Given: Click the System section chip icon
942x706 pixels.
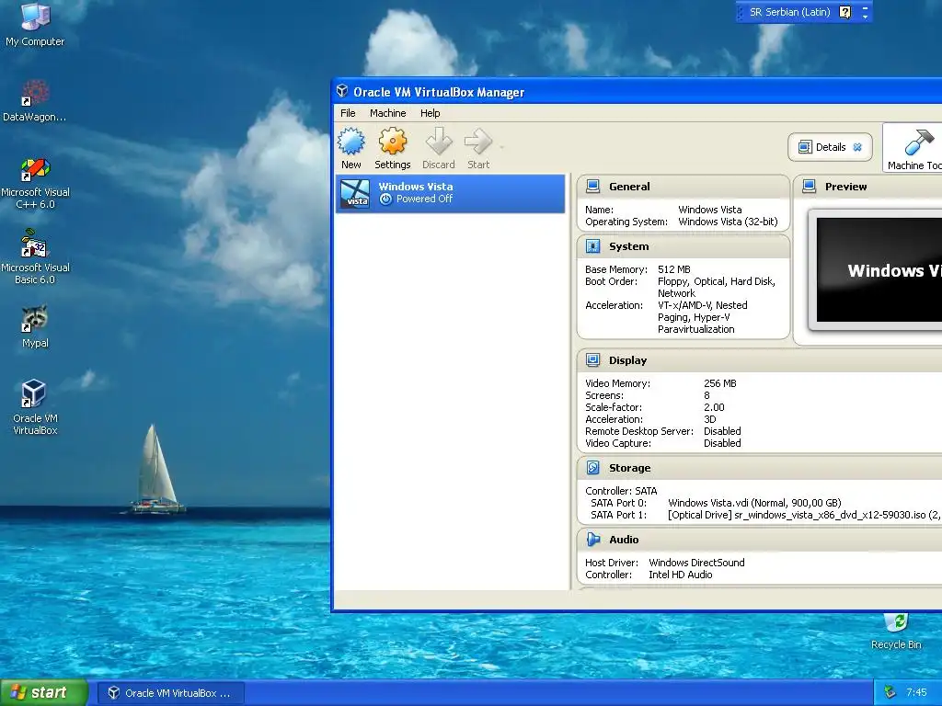Looking at the screenshot, I should coord(593,246).
